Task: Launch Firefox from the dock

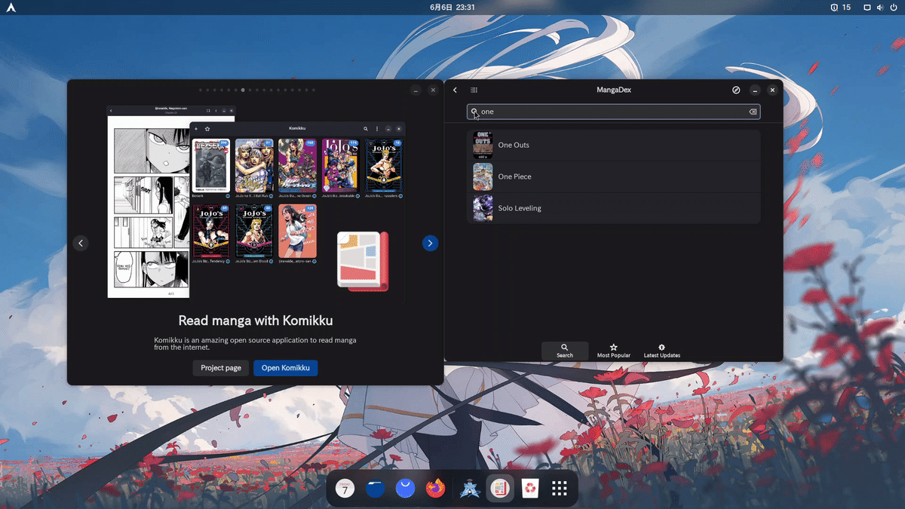Action: (436, 489)
